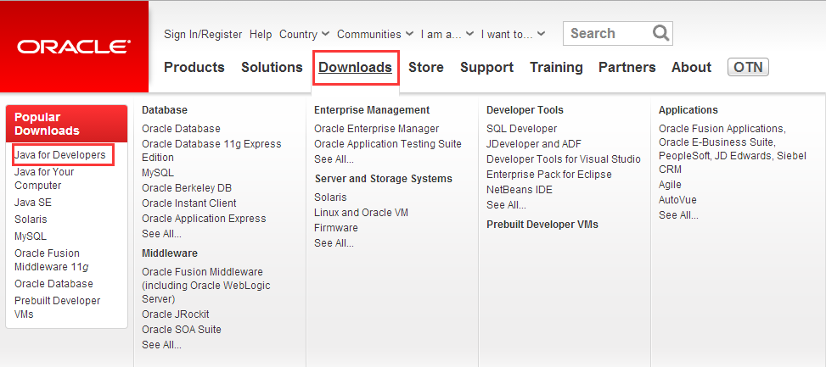Click See All under Database
This screenshot has height=367, width=826.
click(162, 233)
